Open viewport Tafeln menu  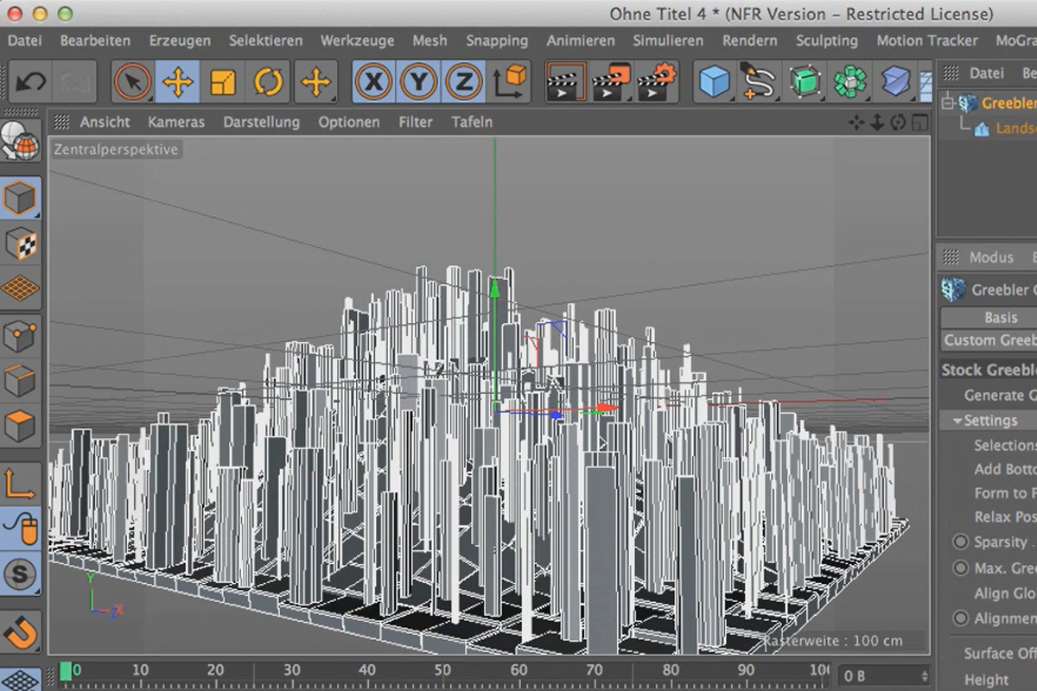(472, 122)
